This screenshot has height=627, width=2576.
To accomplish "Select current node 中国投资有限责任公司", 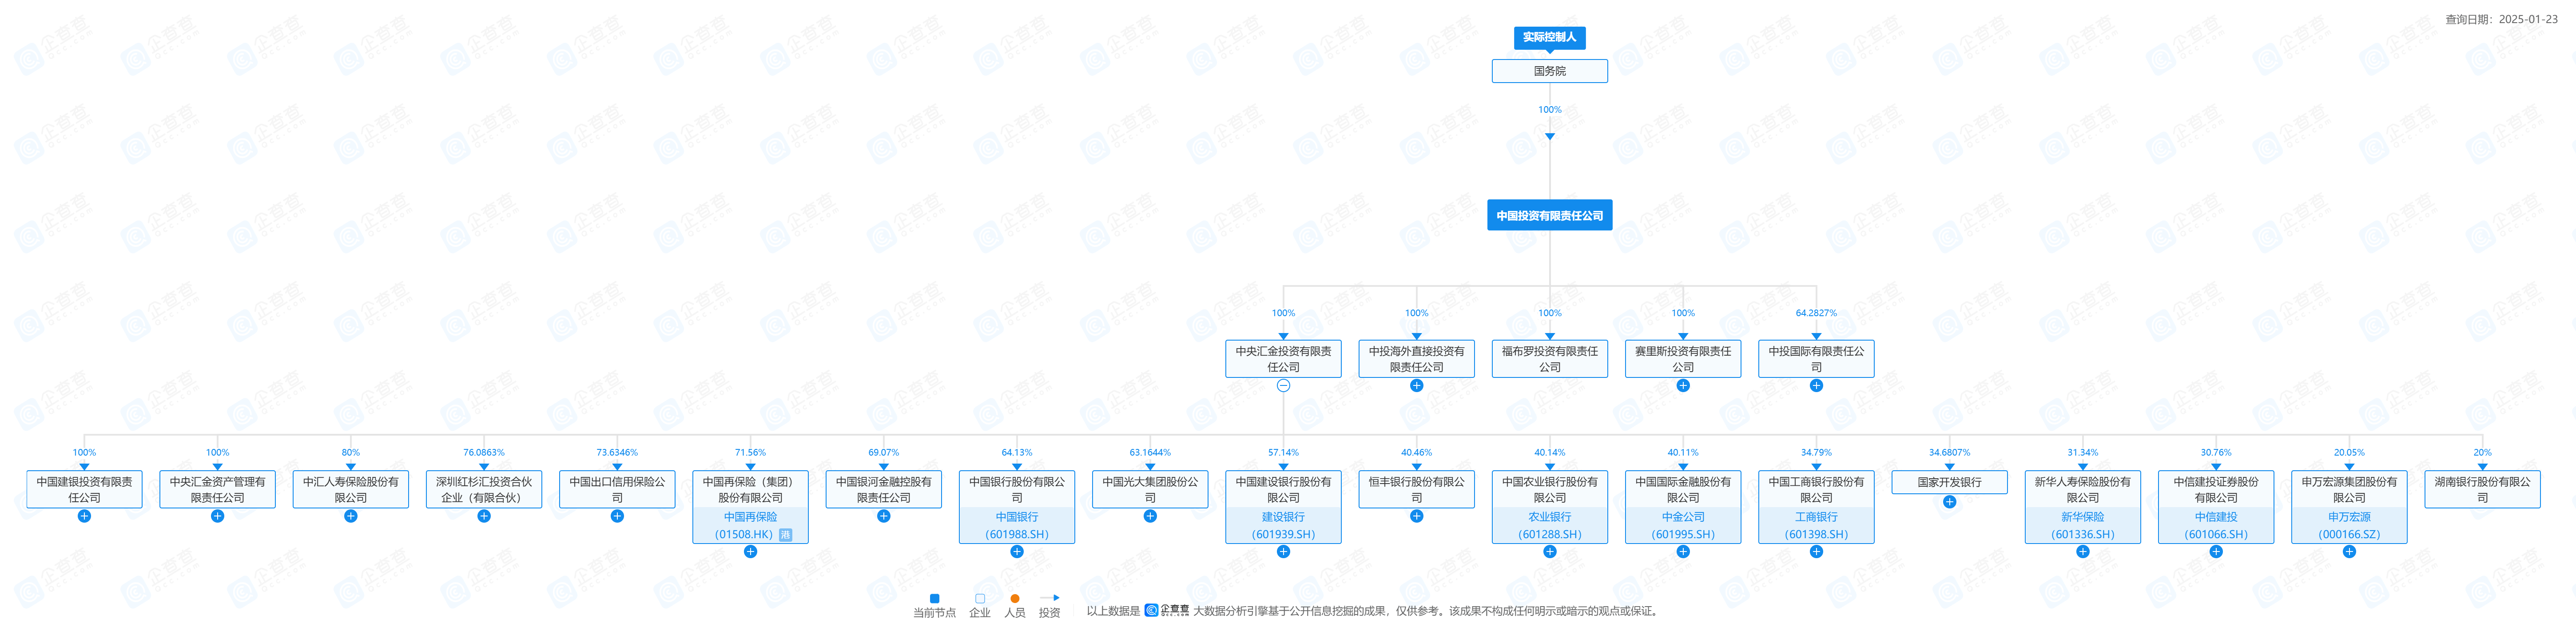I will [x=1549, y=215].
